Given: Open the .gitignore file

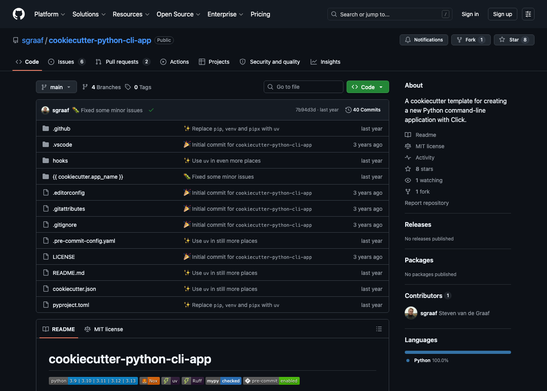Looking at the screenshot, I should pos(65,225).
